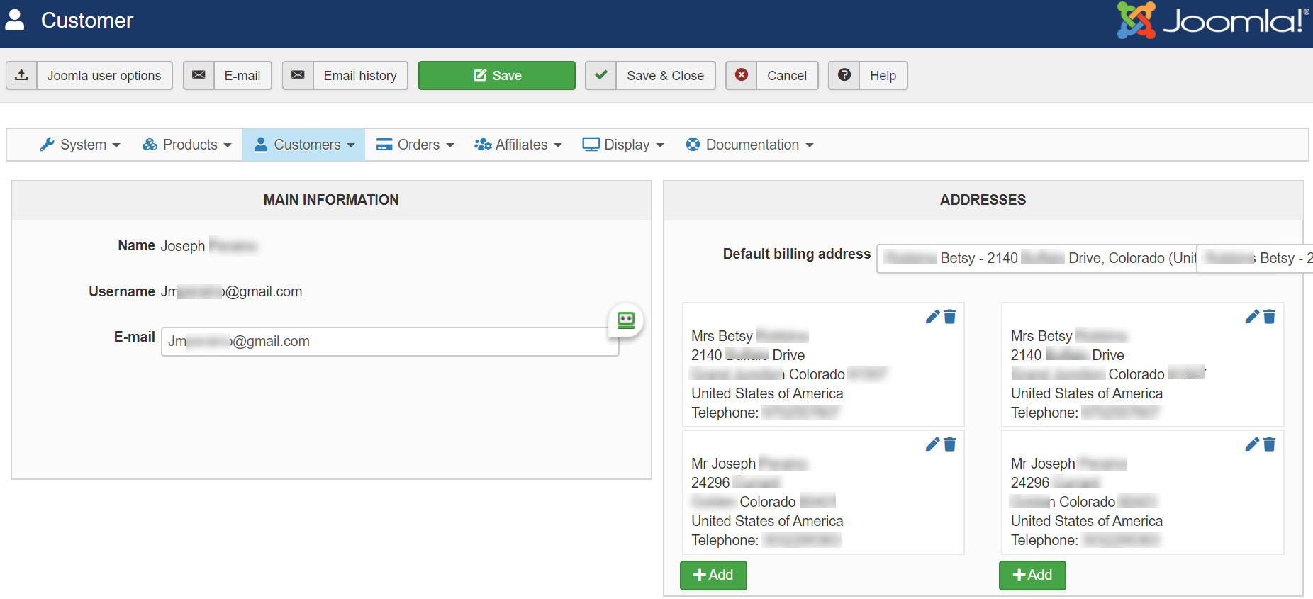Screen dimensions: 1313x599
Task: Expand the Products menu
Action: [x=187, y=145]
